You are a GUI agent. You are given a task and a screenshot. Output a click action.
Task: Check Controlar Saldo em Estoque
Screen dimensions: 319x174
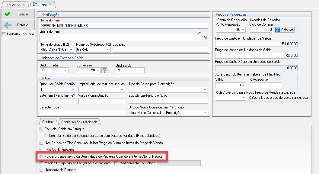[x=41, y=129]
